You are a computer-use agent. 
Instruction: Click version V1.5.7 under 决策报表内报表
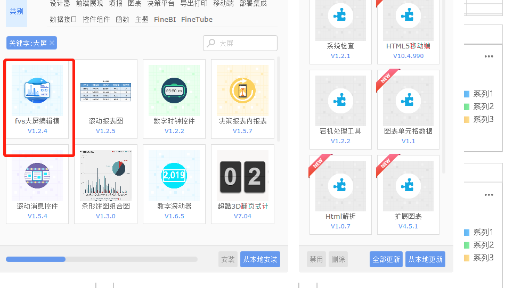(242, 131)
